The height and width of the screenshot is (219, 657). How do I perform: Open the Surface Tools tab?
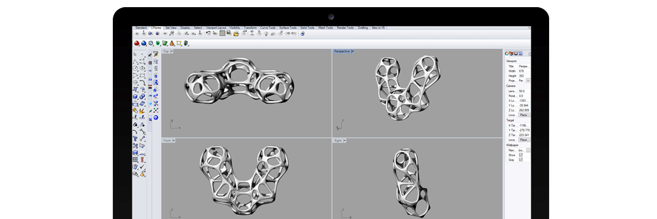coord(288,27)
